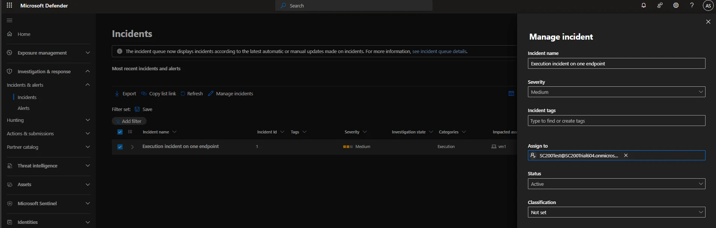Open Categories column menu

coord(464,132)
